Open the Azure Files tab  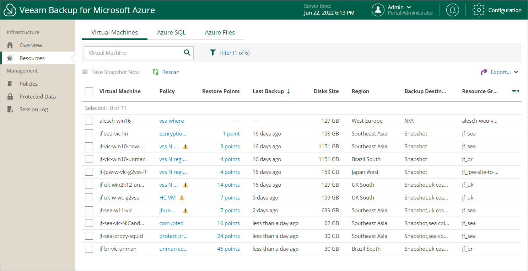click(x=220, y=32)
